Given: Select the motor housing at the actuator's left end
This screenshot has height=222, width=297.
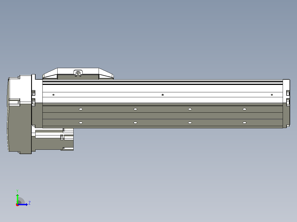Looking at the screenshot, I should click(x=20, y=115).
